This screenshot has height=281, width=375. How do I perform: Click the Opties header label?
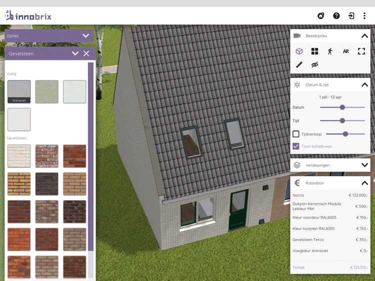point(12,36)
